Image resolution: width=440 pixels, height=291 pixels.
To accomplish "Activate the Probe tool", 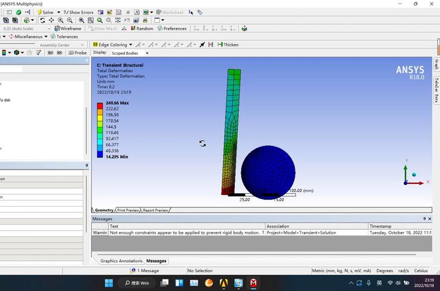I will (78, 53).
